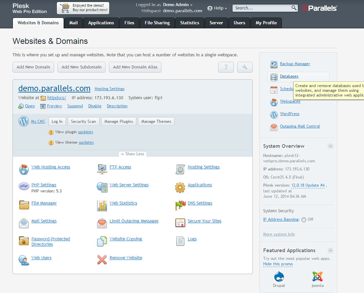364x293 pixels.
Task: Click the Manage Themes button
Action: (x=156, y=122)
